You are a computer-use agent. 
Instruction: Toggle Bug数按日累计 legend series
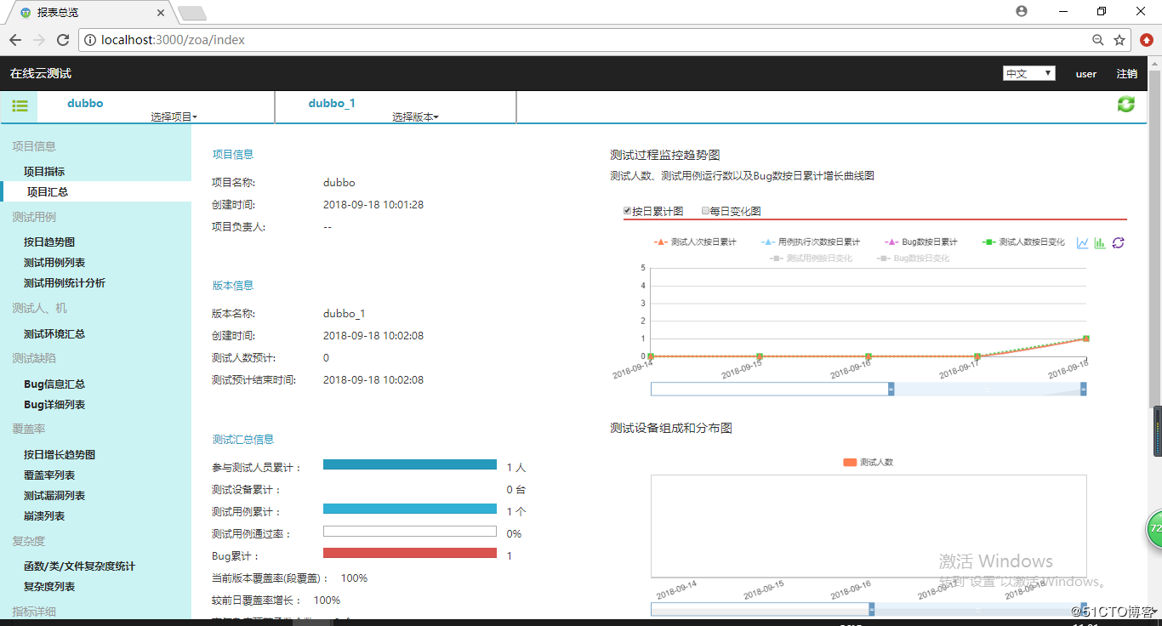(x=921, y=242)
